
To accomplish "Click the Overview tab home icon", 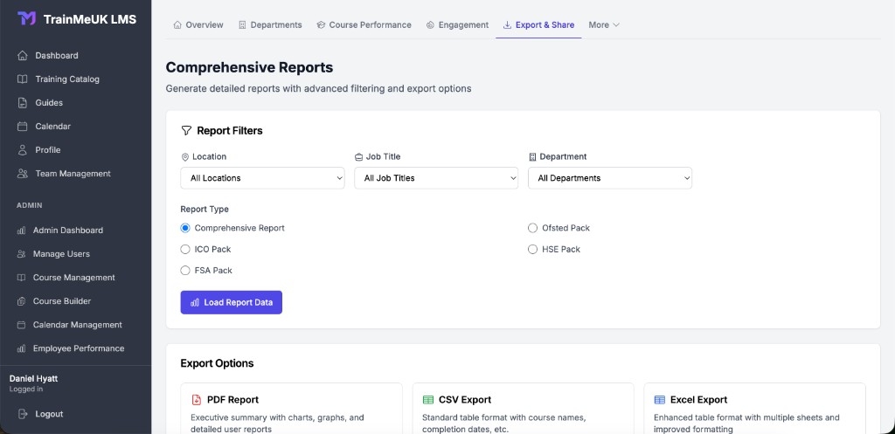I will pos(177,25).
